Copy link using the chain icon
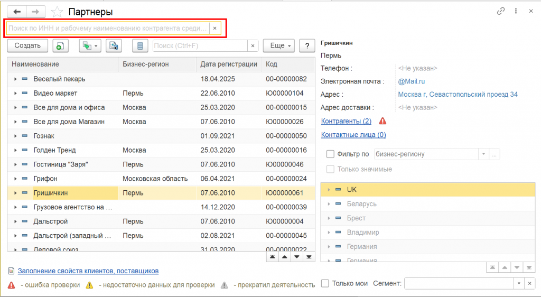This screenshot has width=541, height=297. pyautogui.click(x=501, y=12)
